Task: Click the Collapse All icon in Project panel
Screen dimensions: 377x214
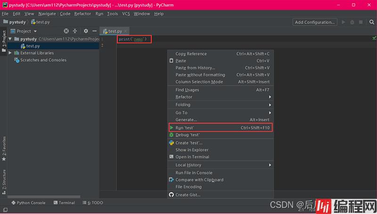Action: coord(74,31)
